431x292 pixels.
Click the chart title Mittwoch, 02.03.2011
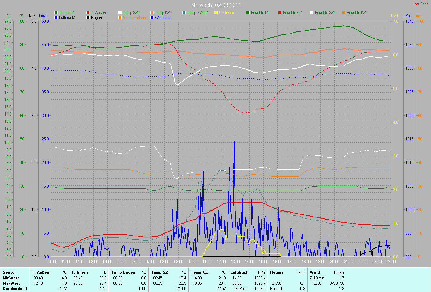click(216, 5)
